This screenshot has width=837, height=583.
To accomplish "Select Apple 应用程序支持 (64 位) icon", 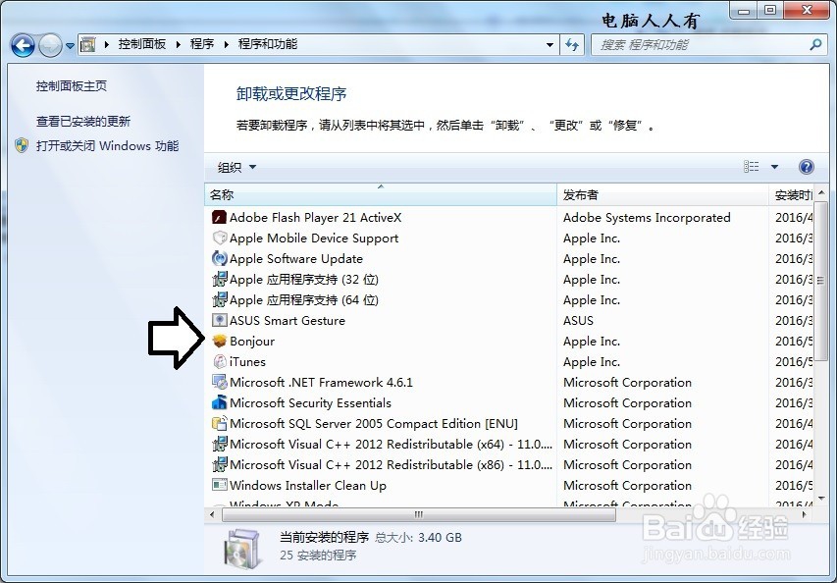I will pos(220,300).
